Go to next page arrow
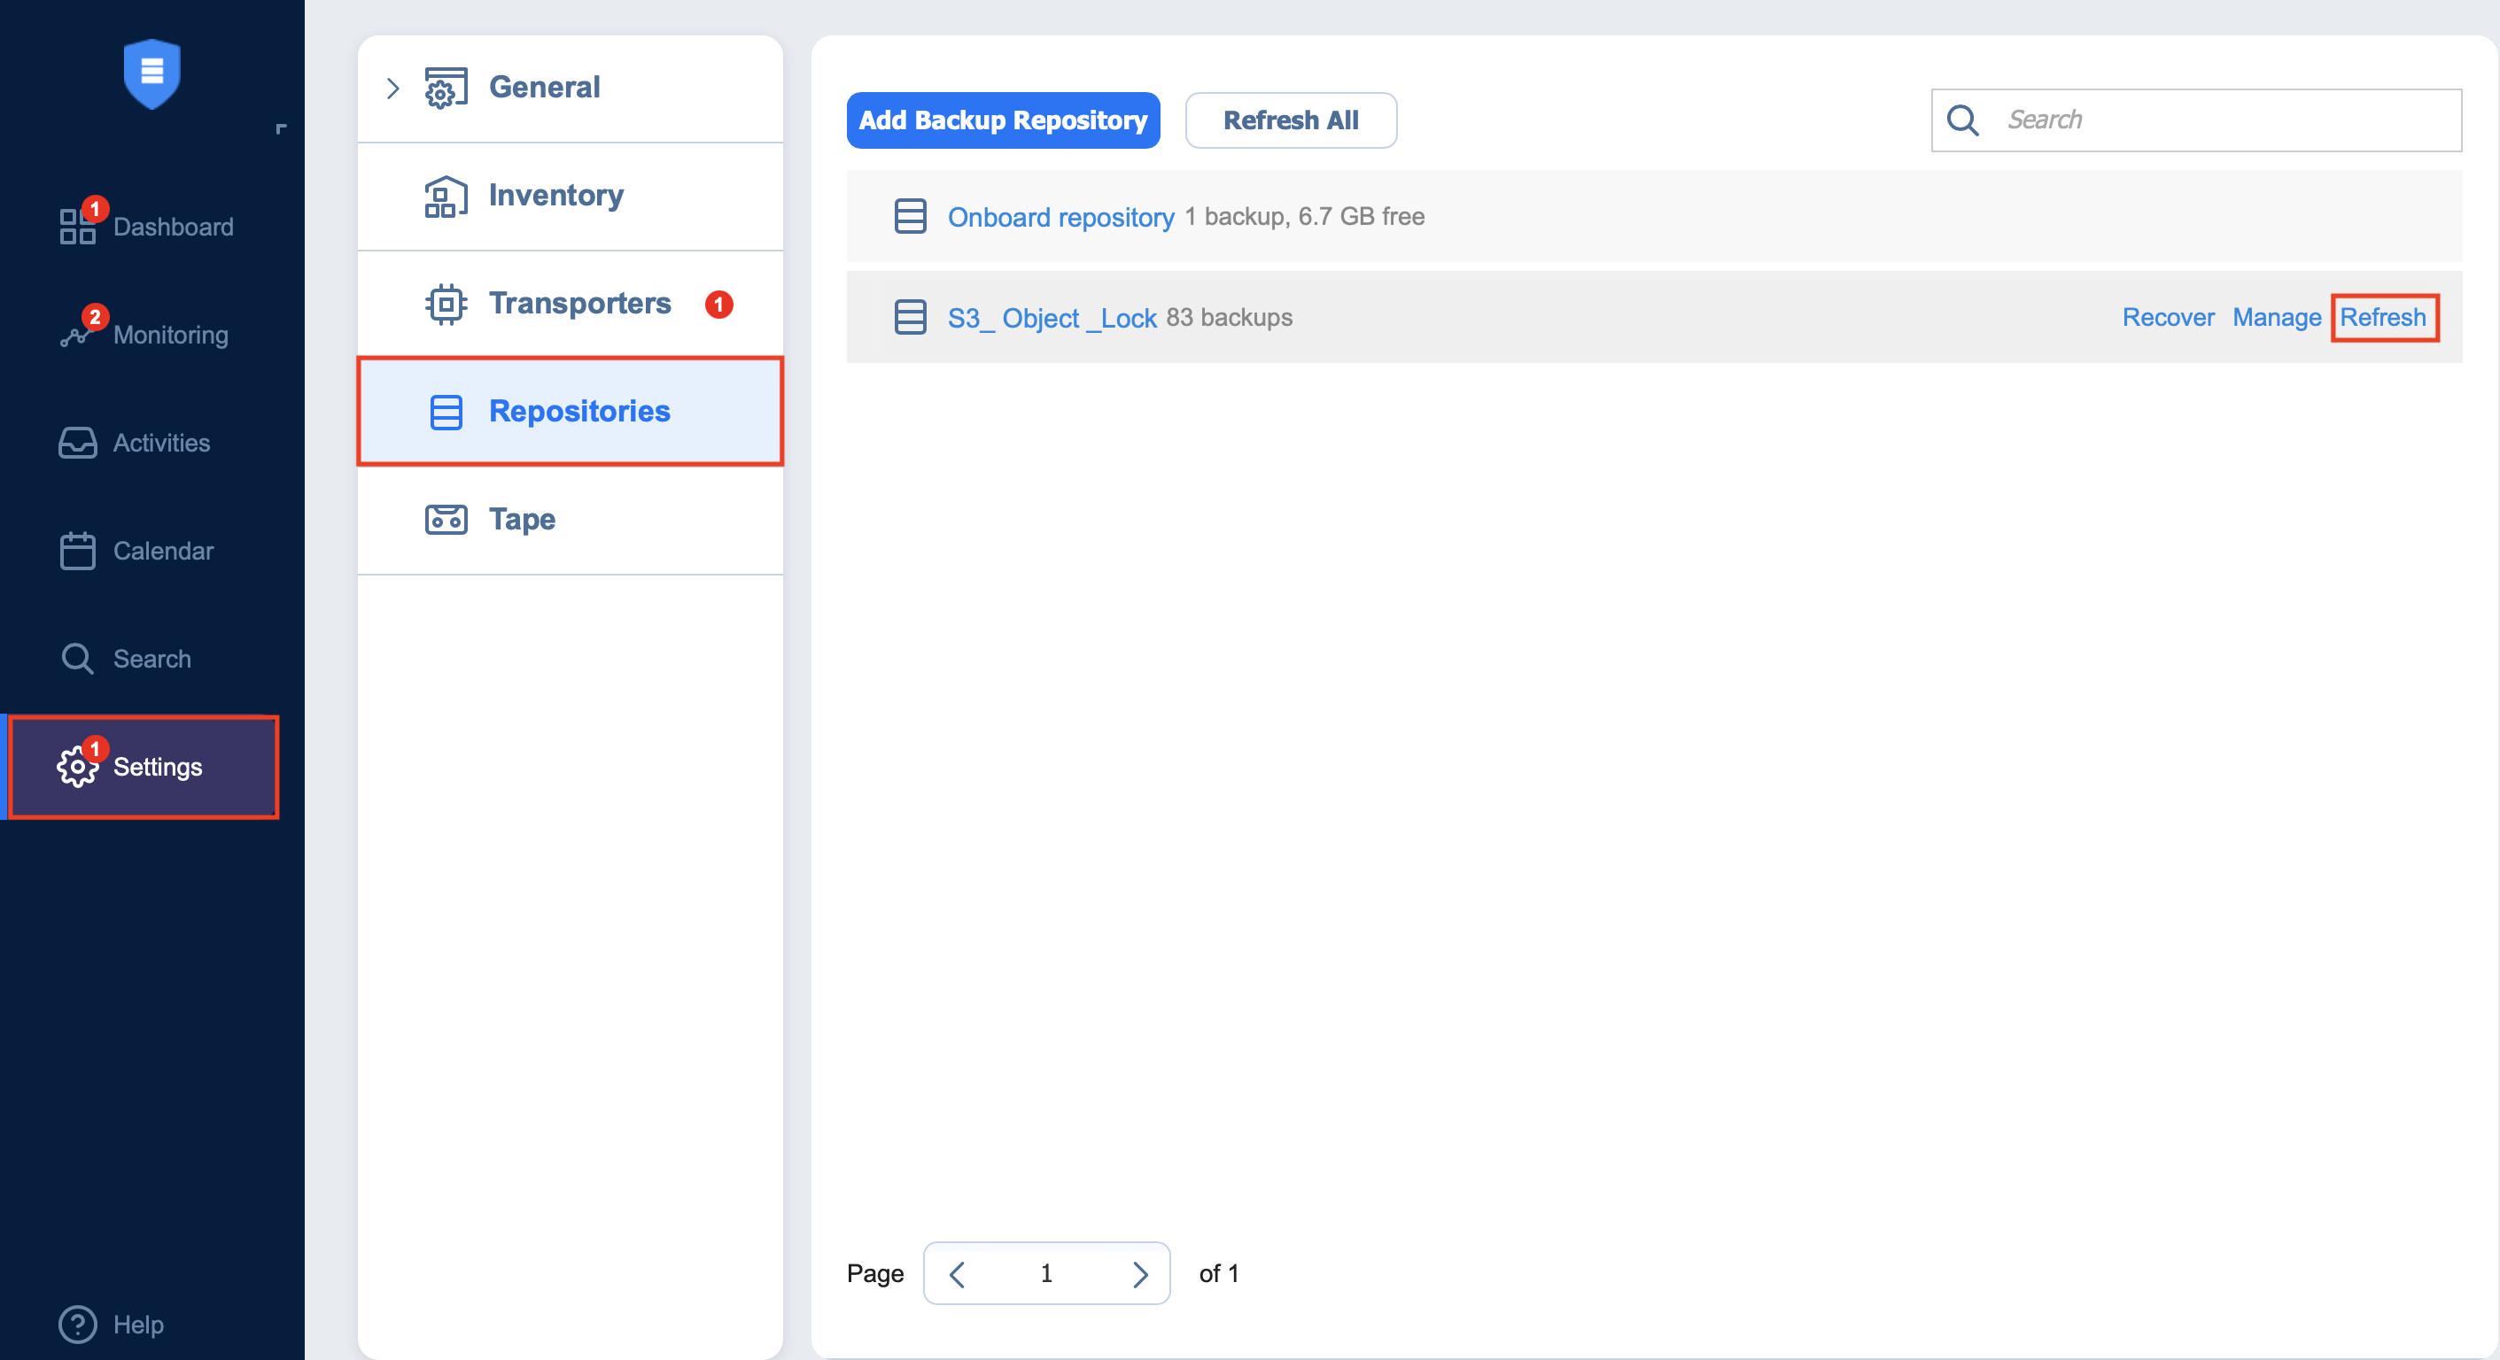Image resolution: width=2500 pixels, height=1360 pixels. coord(1139,1273)
